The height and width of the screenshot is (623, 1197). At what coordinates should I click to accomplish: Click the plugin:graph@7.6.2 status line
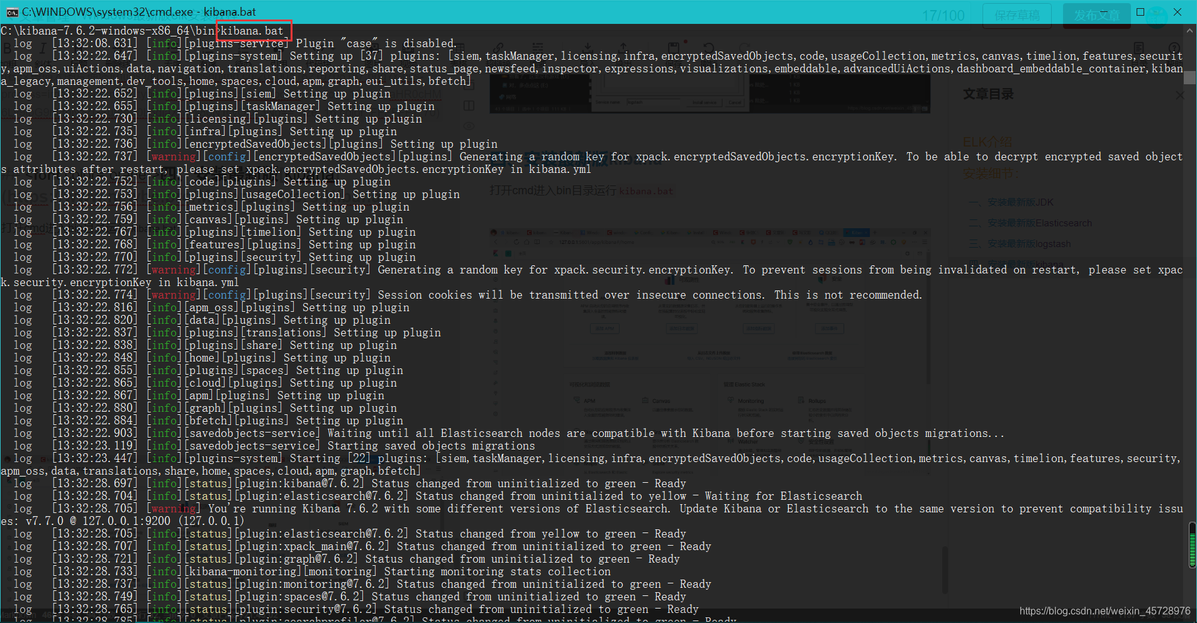coord(347,559)
